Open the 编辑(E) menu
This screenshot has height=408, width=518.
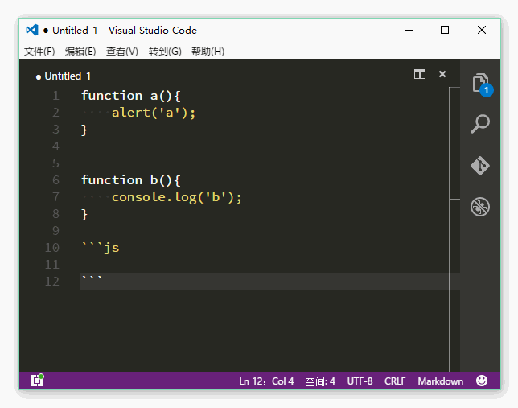[80, 52]
